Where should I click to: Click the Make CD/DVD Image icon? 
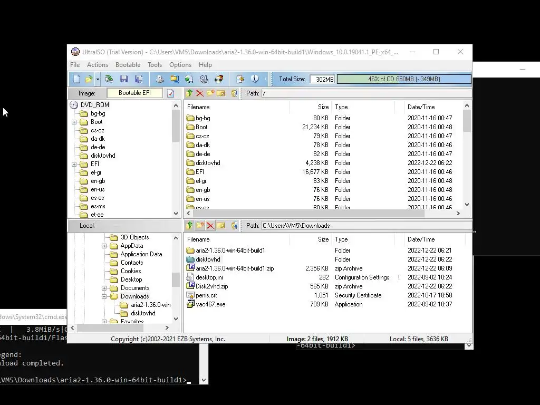pos(159,79)
